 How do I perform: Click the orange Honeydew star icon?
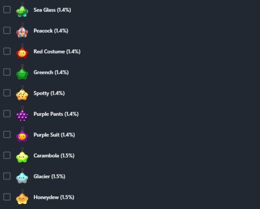[x=22, y=198]
